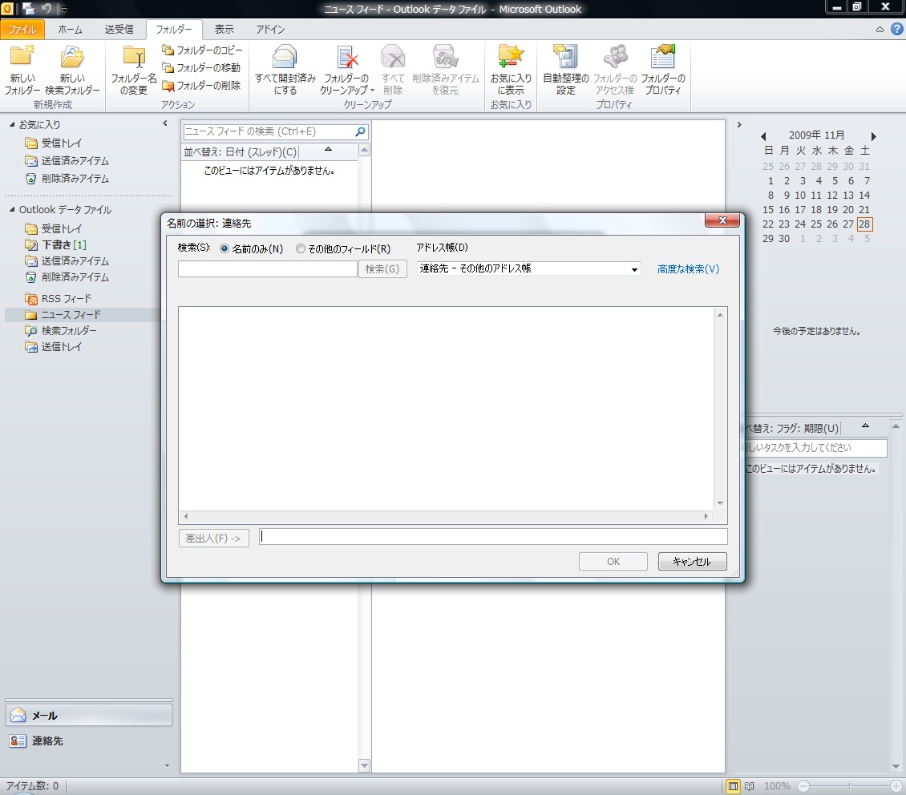Switch to the アドイン ribbon tab
Image resolution: width=906 pixels, height=795 pixels.
tap(270, 30)
